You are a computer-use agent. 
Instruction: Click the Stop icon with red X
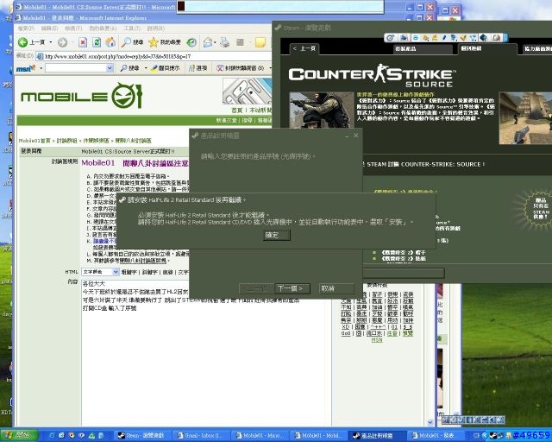pos(83,42)
